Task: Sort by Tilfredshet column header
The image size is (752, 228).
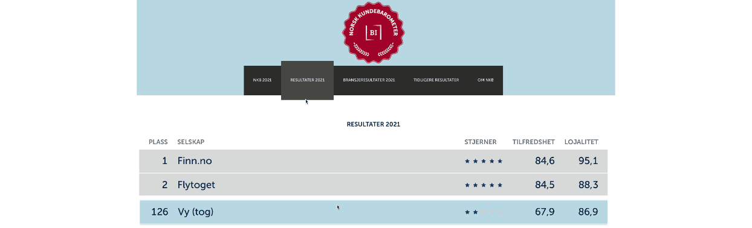Action: (x=534, y=142)
